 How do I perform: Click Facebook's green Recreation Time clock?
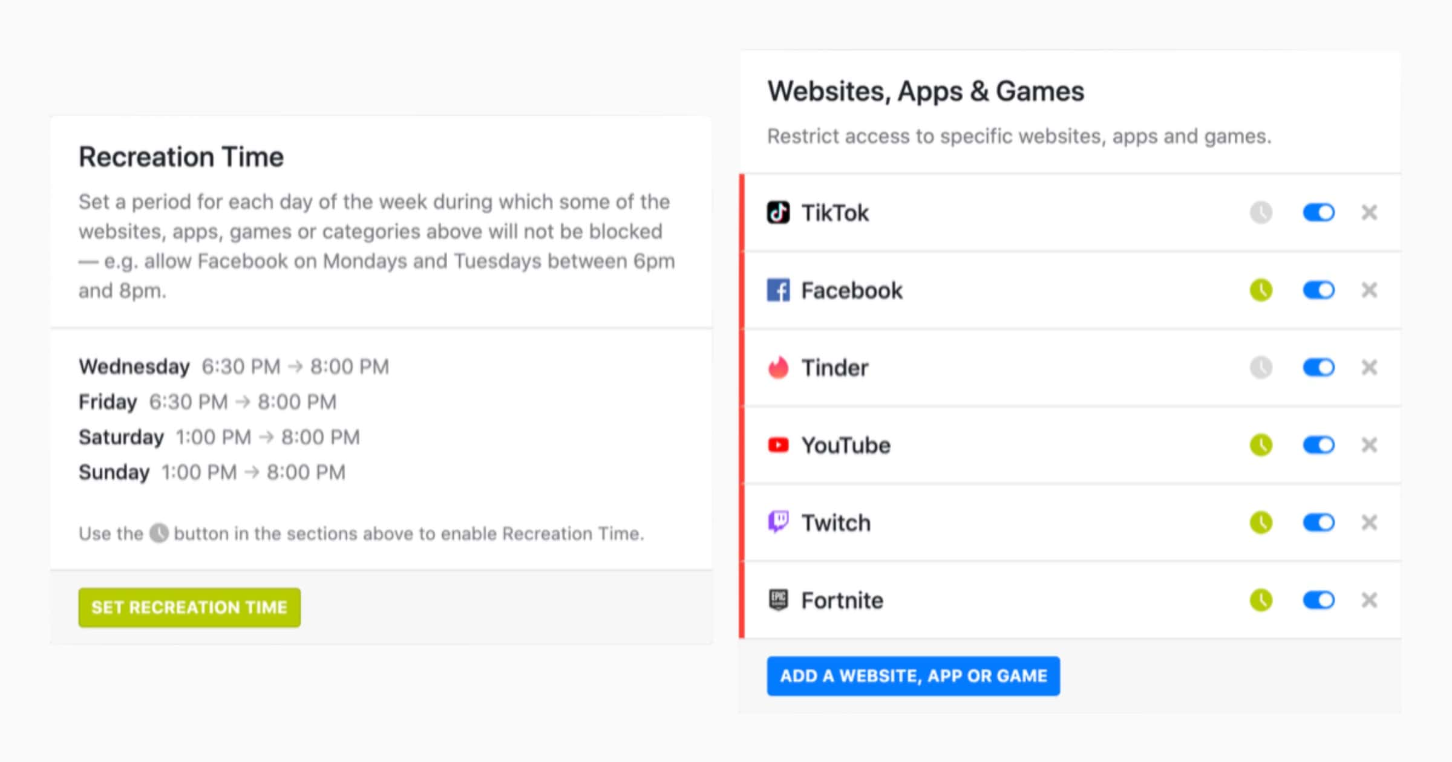click(x=1261, y=290)
